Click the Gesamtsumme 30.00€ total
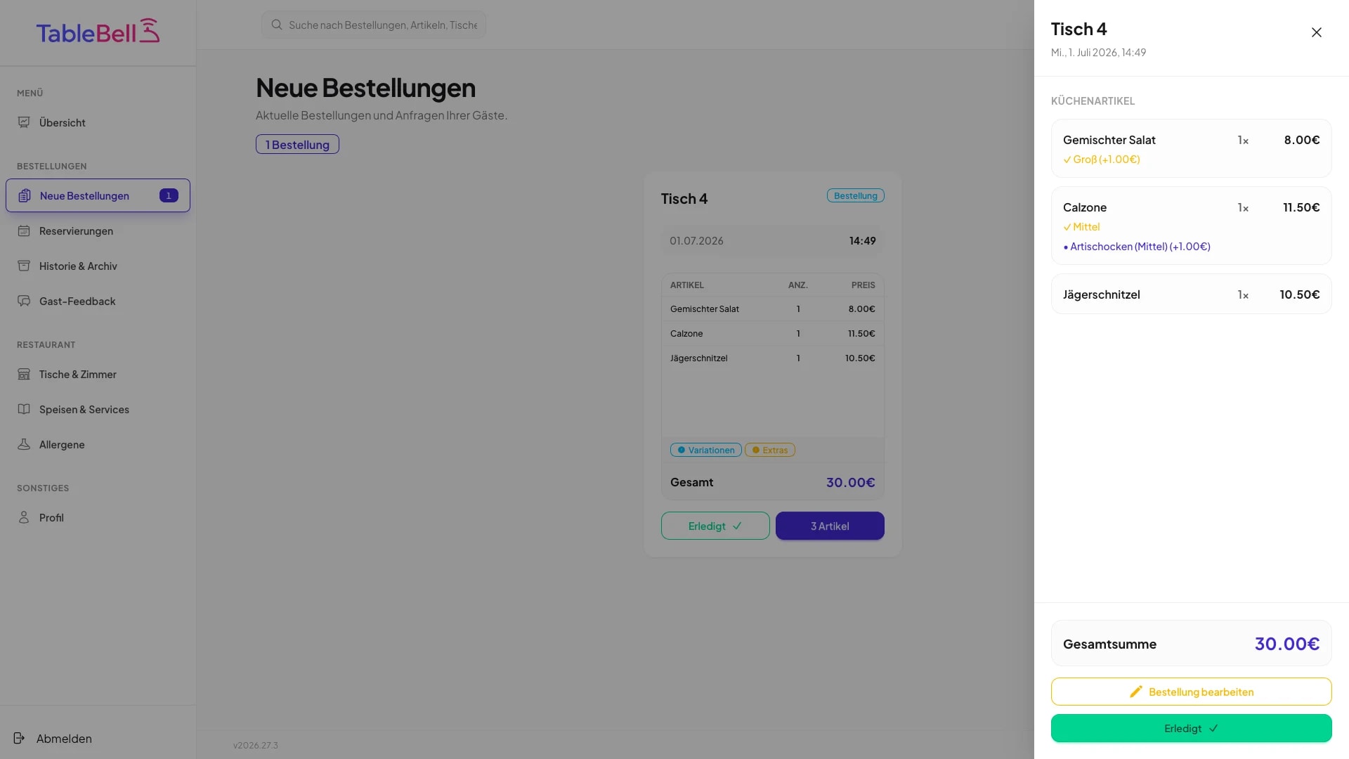 pyautogui.click(x=1191, y=643)
